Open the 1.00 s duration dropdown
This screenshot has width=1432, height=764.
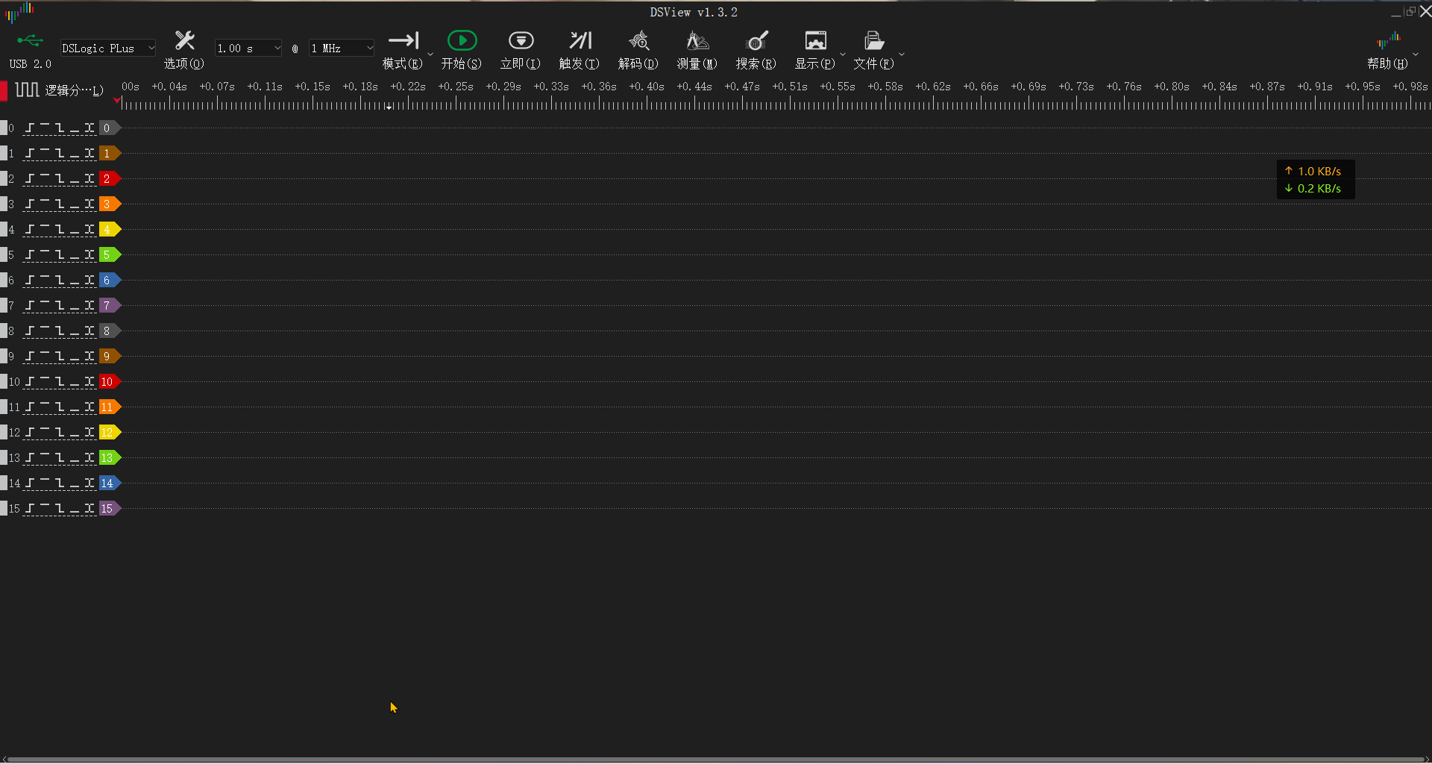[248, 48]
